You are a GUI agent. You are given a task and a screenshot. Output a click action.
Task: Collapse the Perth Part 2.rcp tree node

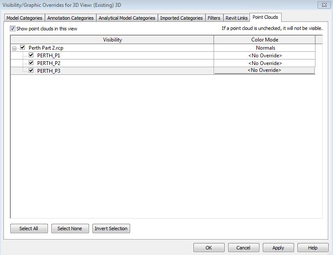[x=14, y=49]
